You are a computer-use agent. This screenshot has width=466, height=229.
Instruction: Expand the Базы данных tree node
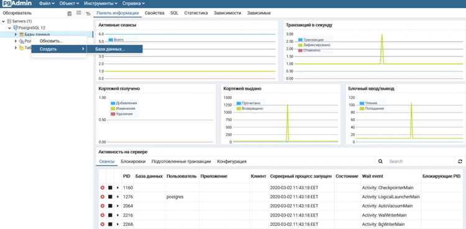click(x=16, y=35)
